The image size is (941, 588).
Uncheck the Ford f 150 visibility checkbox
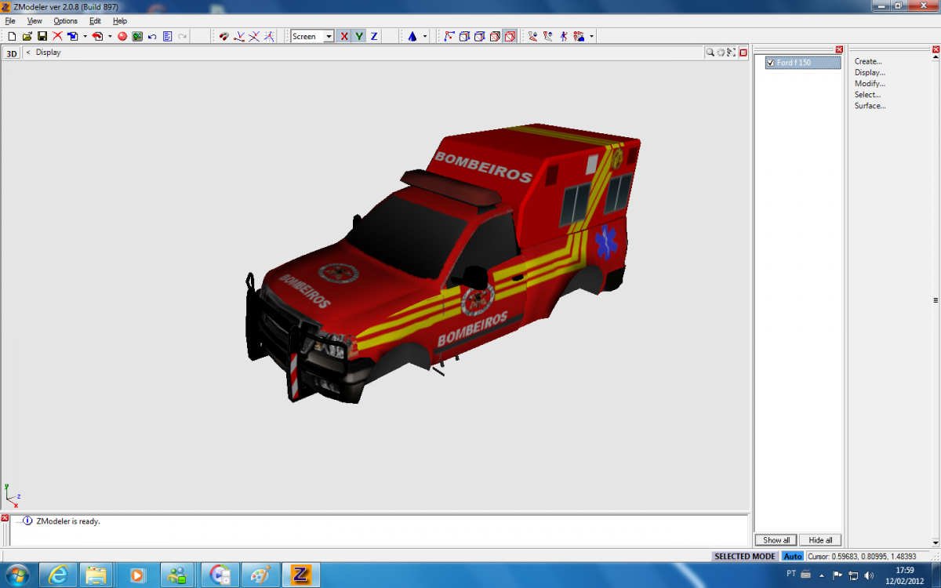click(771, 63)
